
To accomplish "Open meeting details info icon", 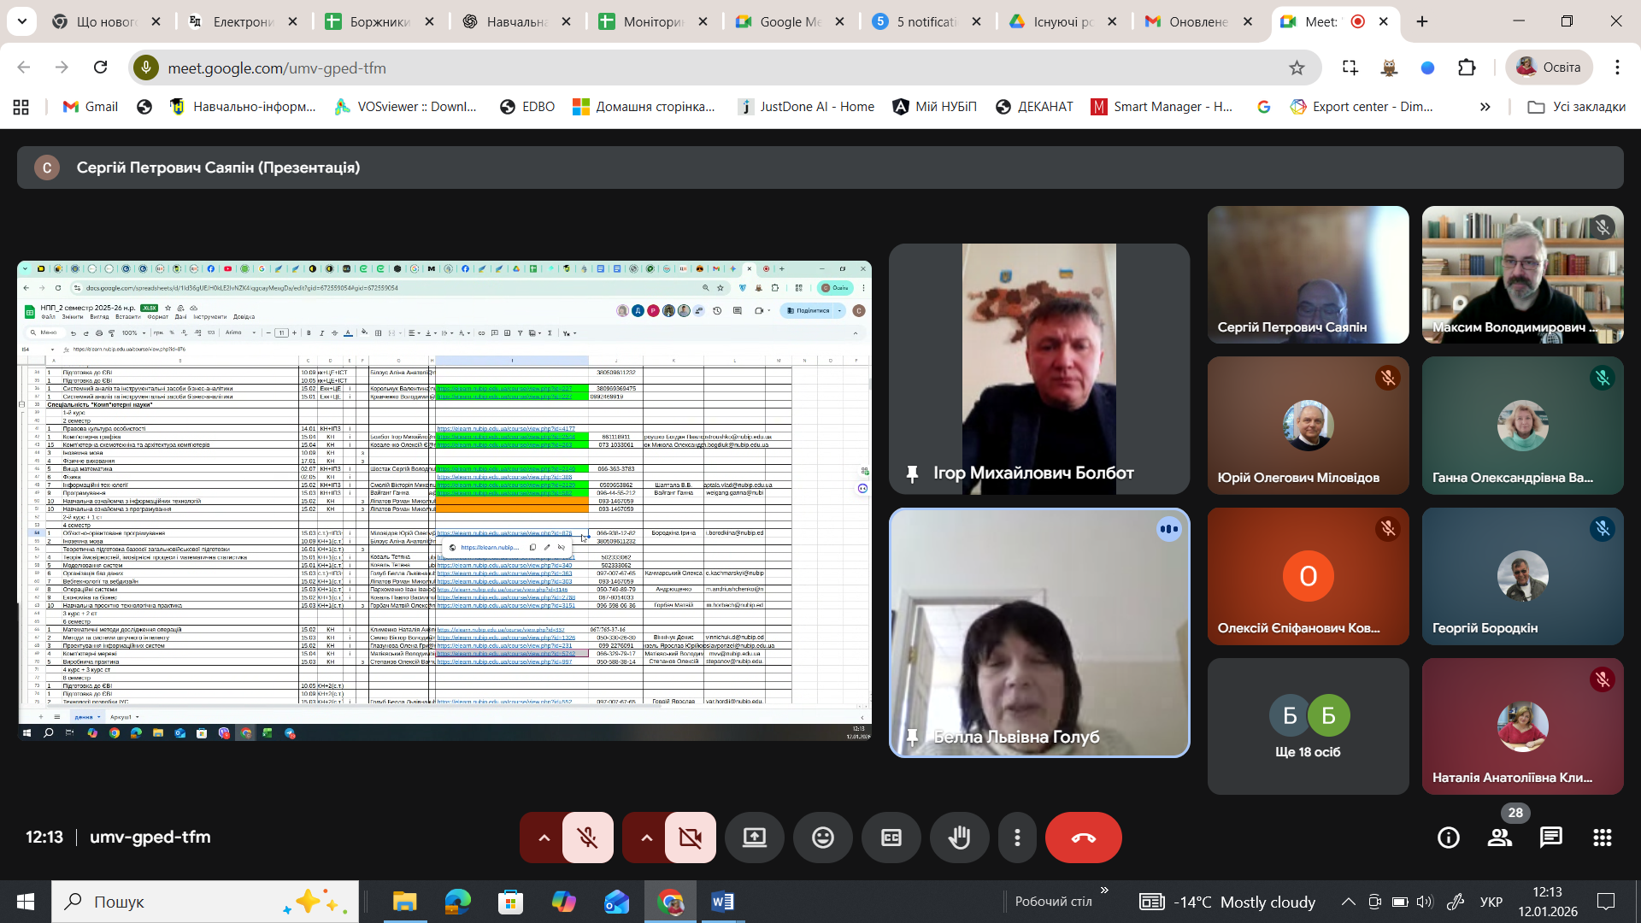I will click(1448, 838).
